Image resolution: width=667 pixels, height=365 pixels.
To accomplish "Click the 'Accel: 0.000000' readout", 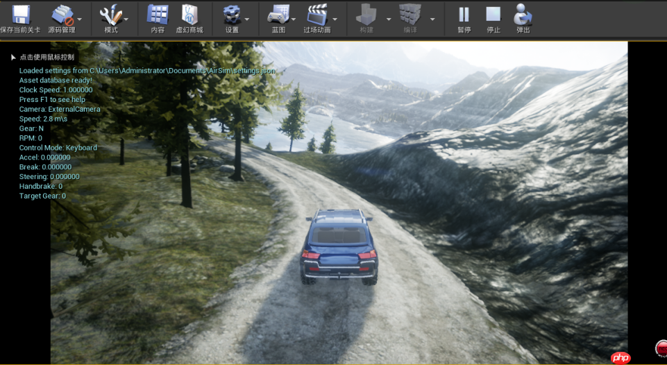I will point(44,158).
